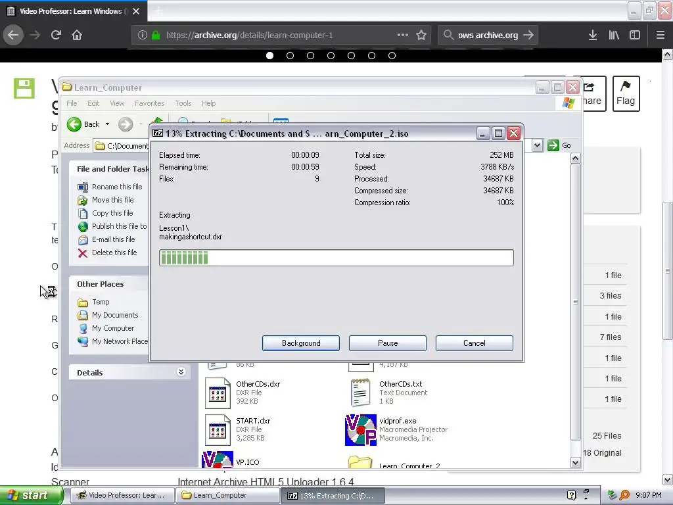Pause the 7-Zip extraction
Screen dimensions: 673x505
(388, 343)
